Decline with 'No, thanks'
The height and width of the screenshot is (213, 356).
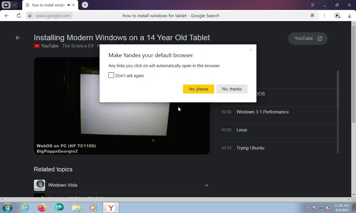232,89
